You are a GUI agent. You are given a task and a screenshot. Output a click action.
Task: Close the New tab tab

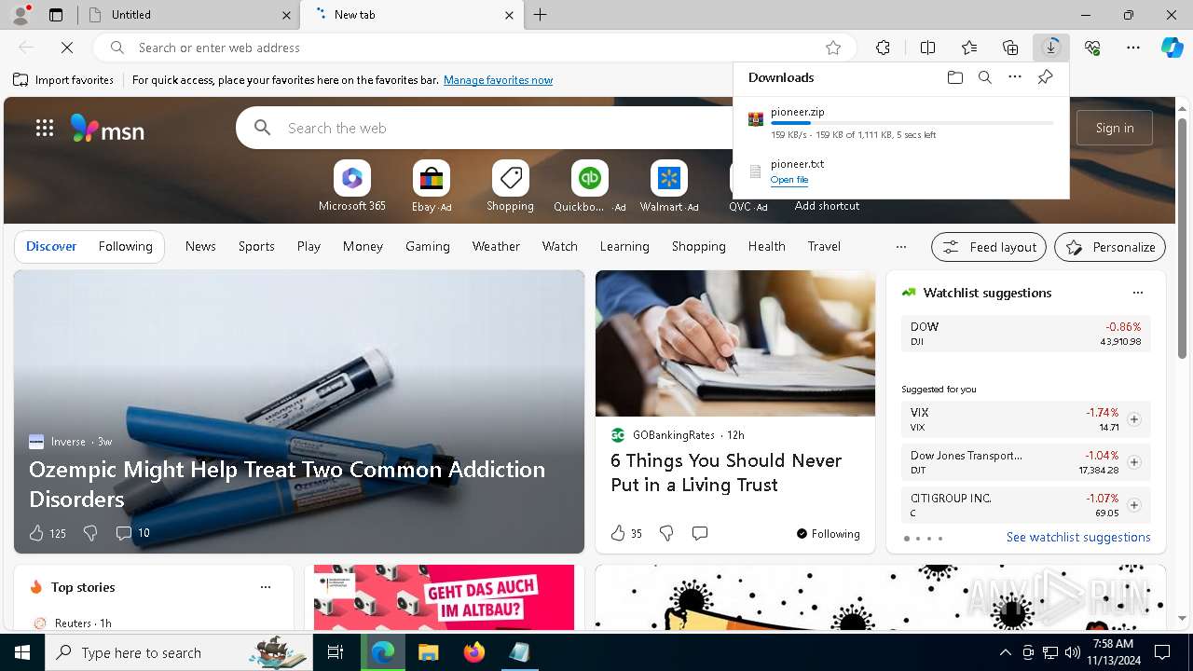point(509,15)
